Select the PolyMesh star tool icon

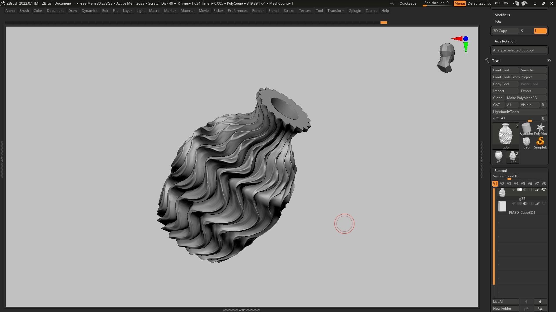tap(540, 128)
